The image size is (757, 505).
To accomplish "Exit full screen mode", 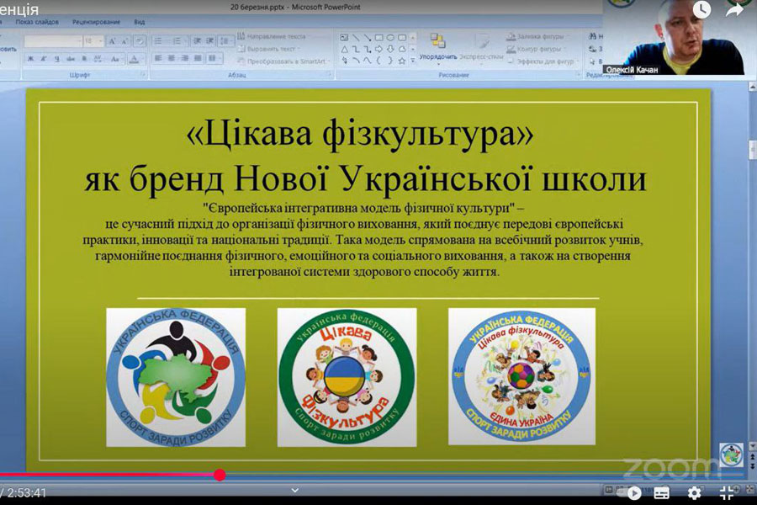I will tap(727, 493).
